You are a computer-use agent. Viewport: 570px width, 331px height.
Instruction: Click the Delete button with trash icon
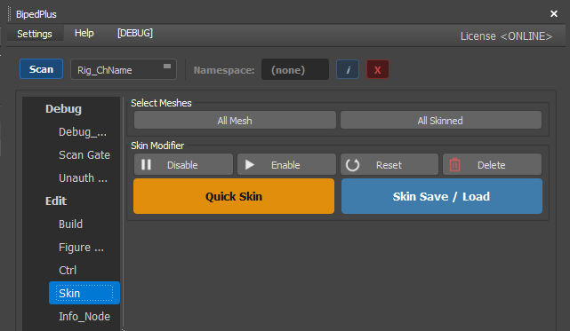click(x=493, y=165)
